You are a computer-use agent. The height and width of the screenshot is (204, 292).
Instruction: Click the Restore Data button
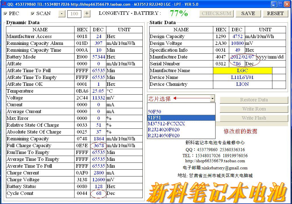click(254, 100)
